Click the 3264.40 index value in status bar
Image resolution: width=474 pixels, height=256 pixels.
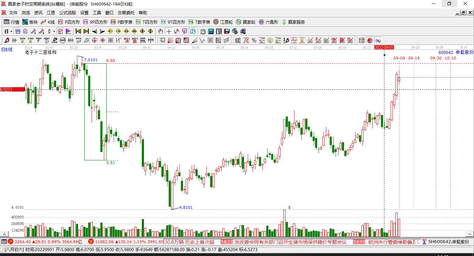point(23,242)
